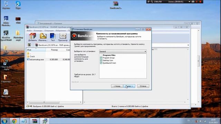Click the Тест (Test) WinRAR toolbar icon
This screenshot has width=221, height=124.
pos(53,37)
